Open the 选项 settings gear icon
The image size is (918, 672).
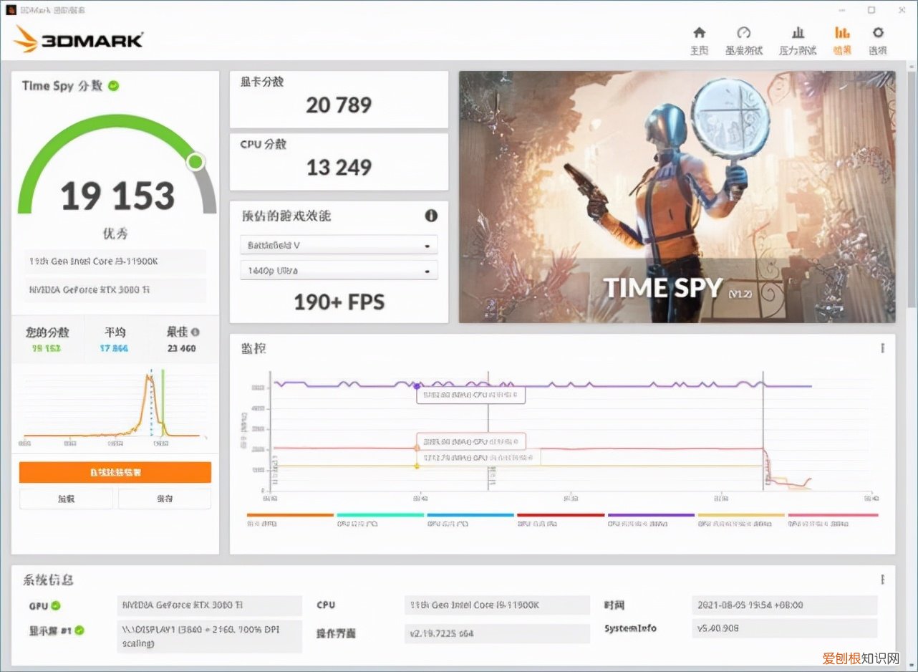(x=877, y=39)
